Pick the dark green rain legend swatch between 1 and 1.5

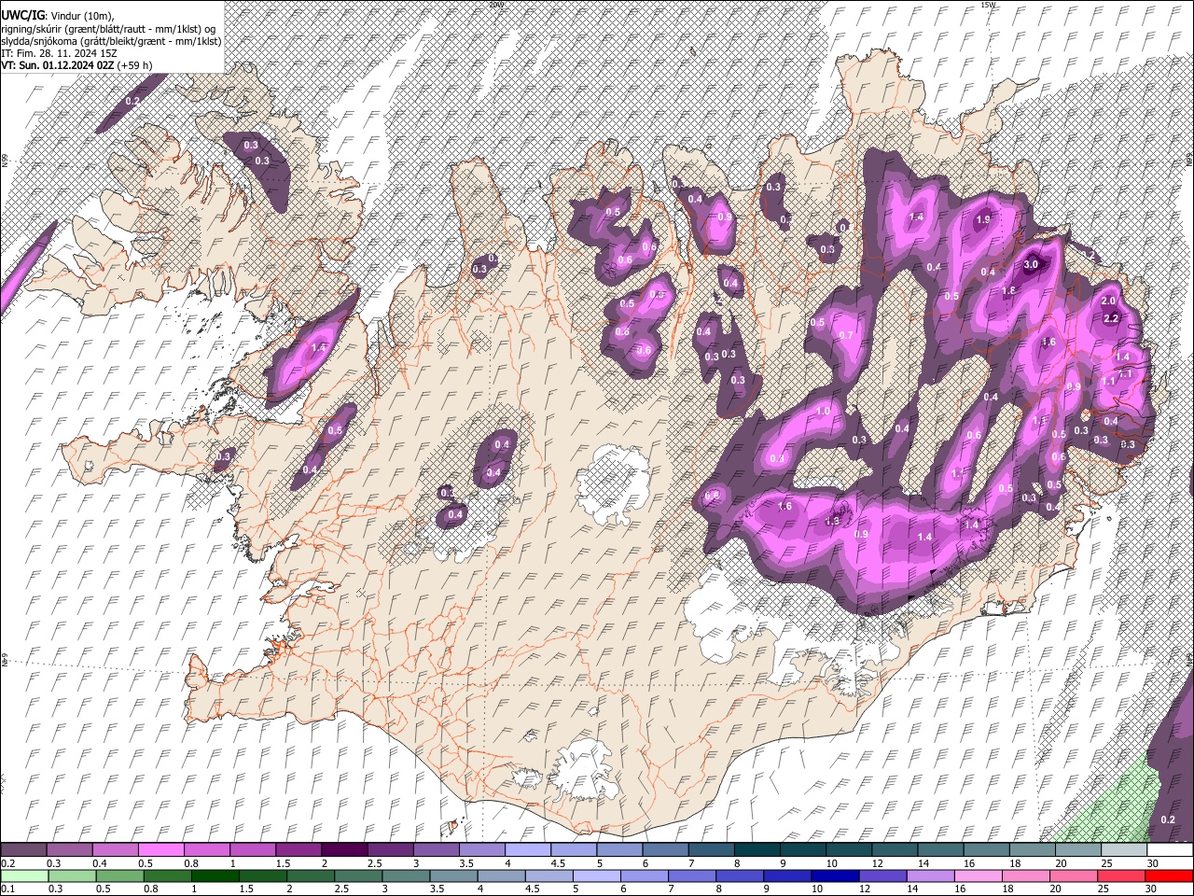(215, 875)
